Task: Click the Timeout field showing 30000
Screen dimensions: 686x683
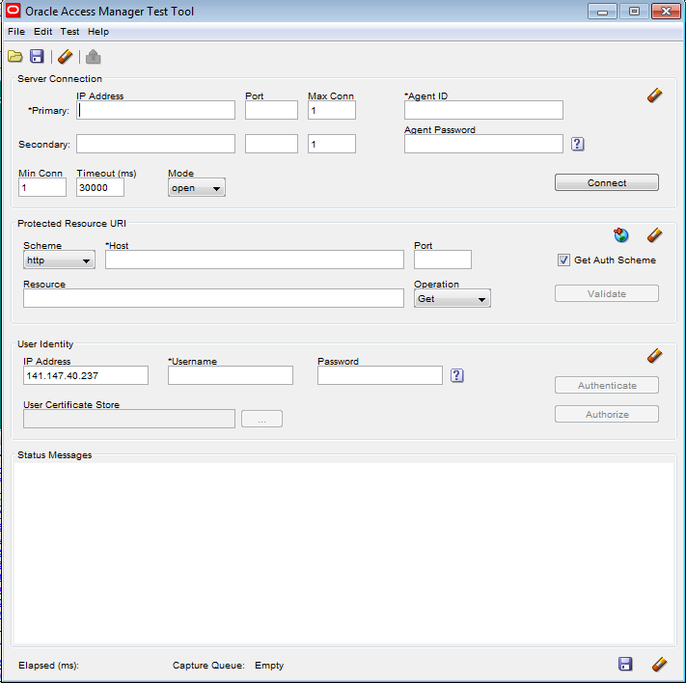Action: click(100, 187)
